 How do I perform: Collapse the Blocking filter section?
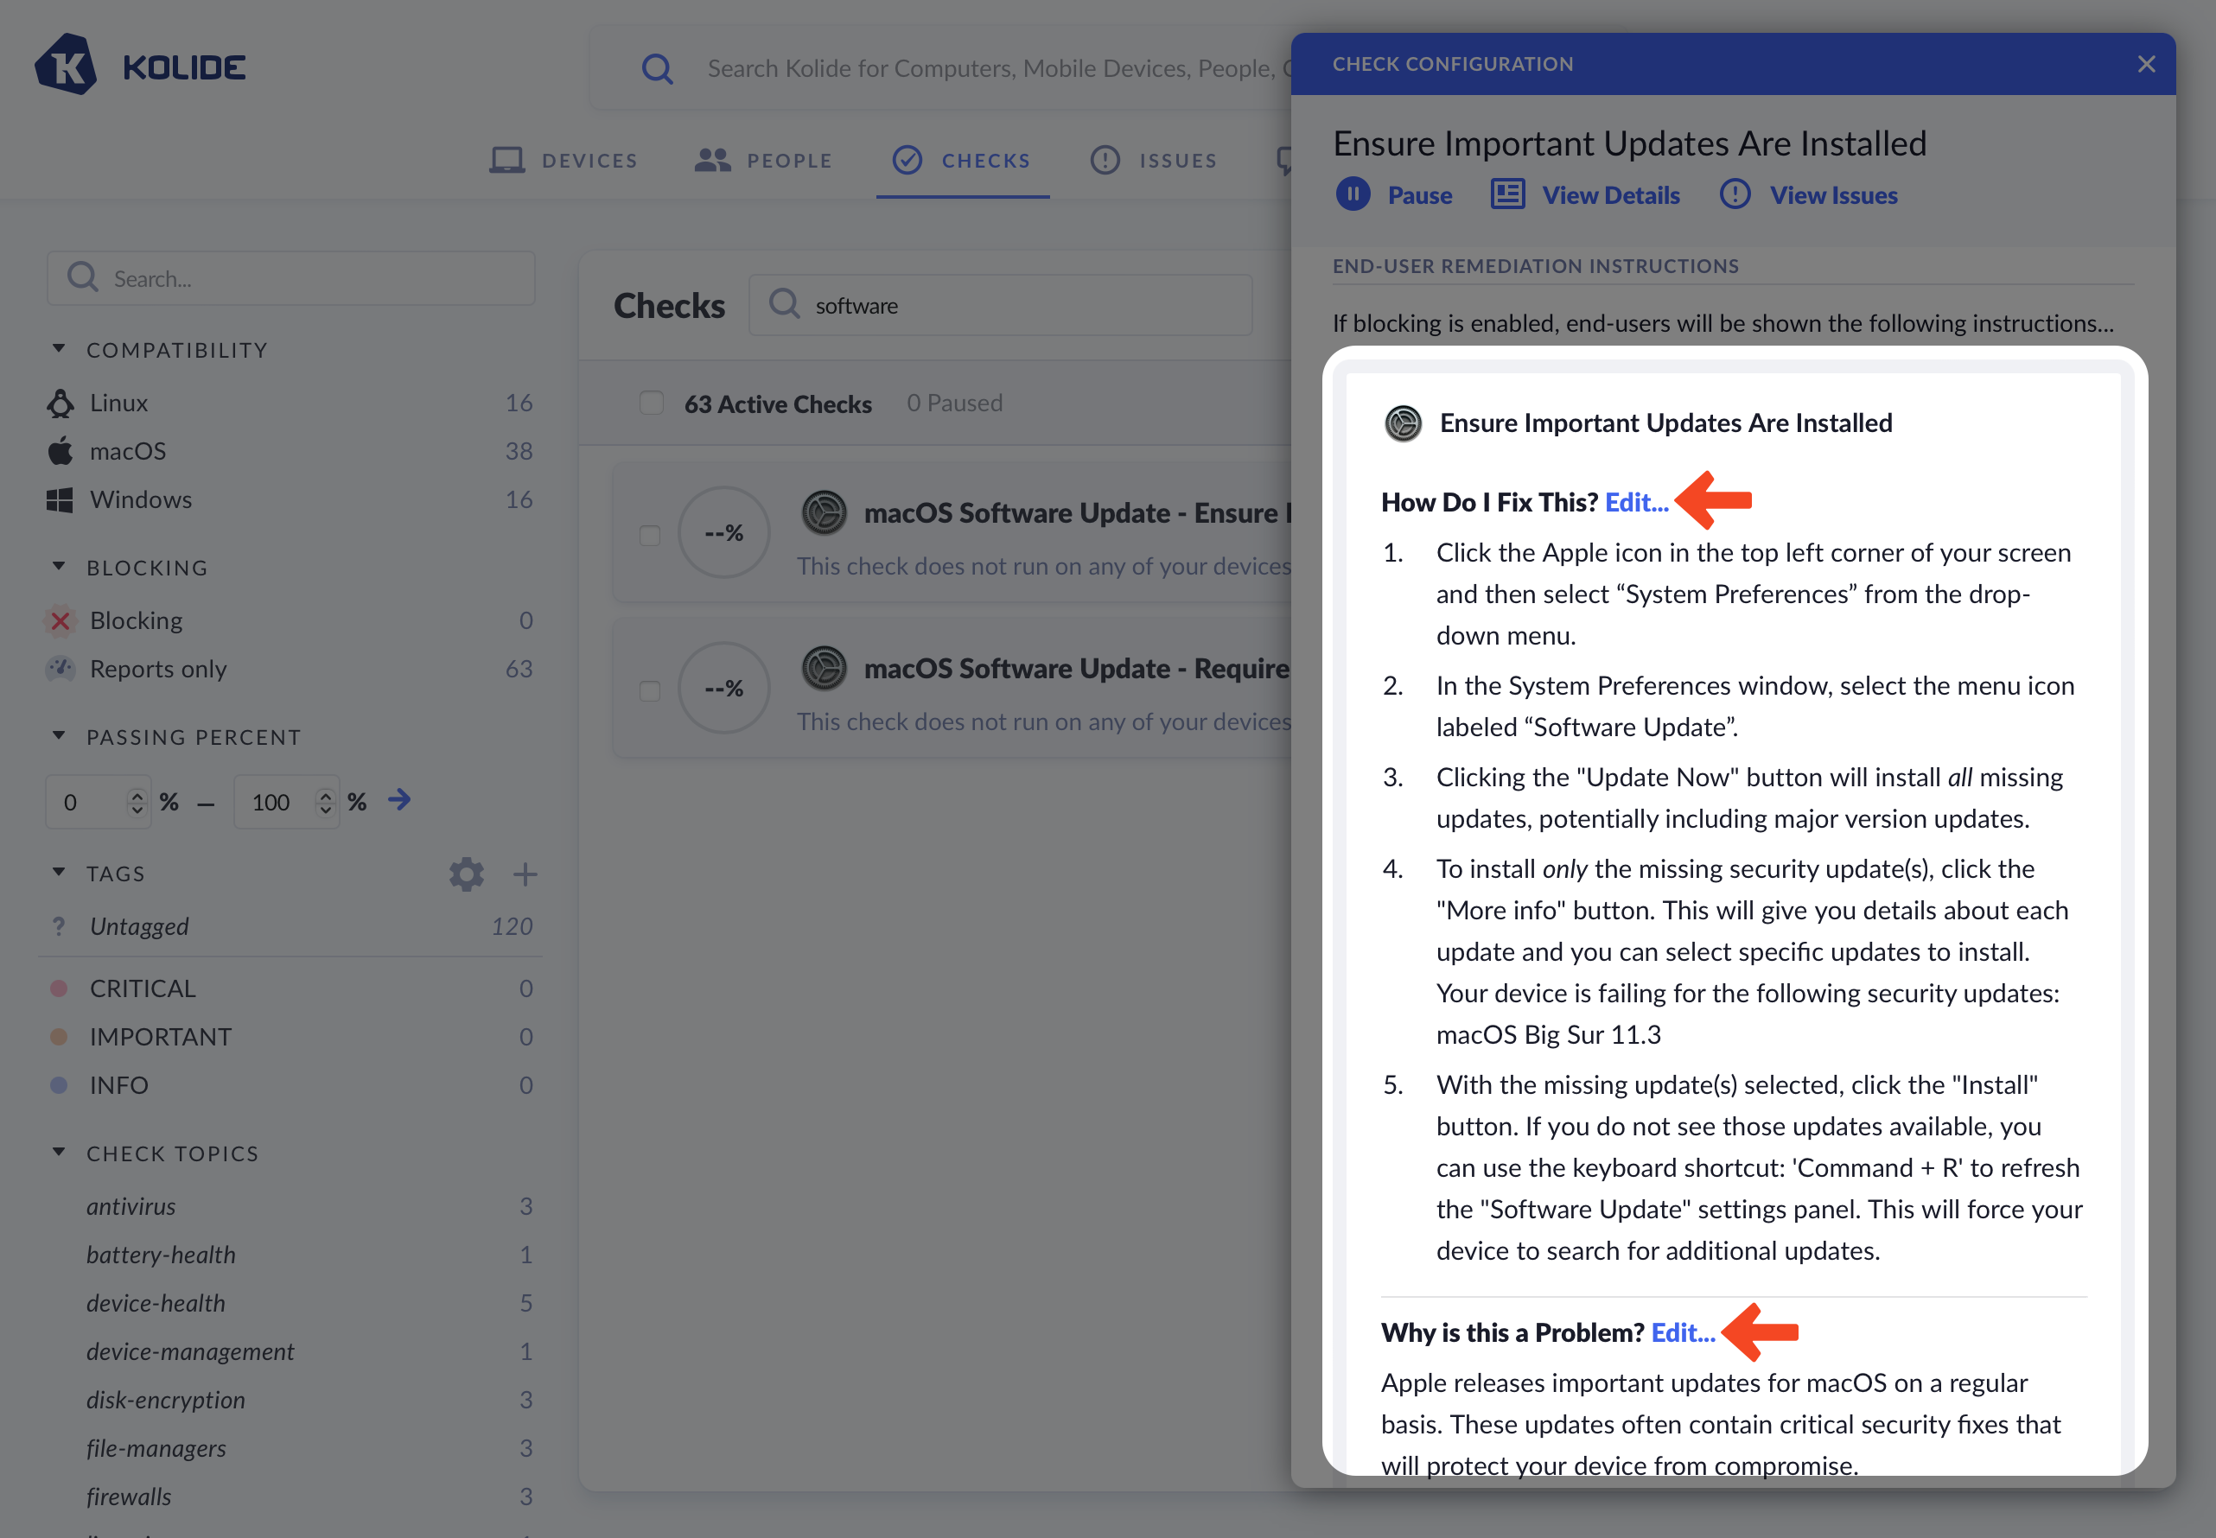(59, 567)
